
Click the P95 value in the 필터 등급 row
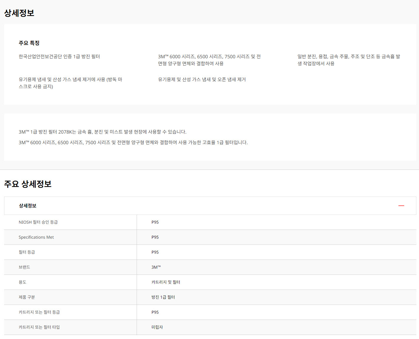[155, 252]
